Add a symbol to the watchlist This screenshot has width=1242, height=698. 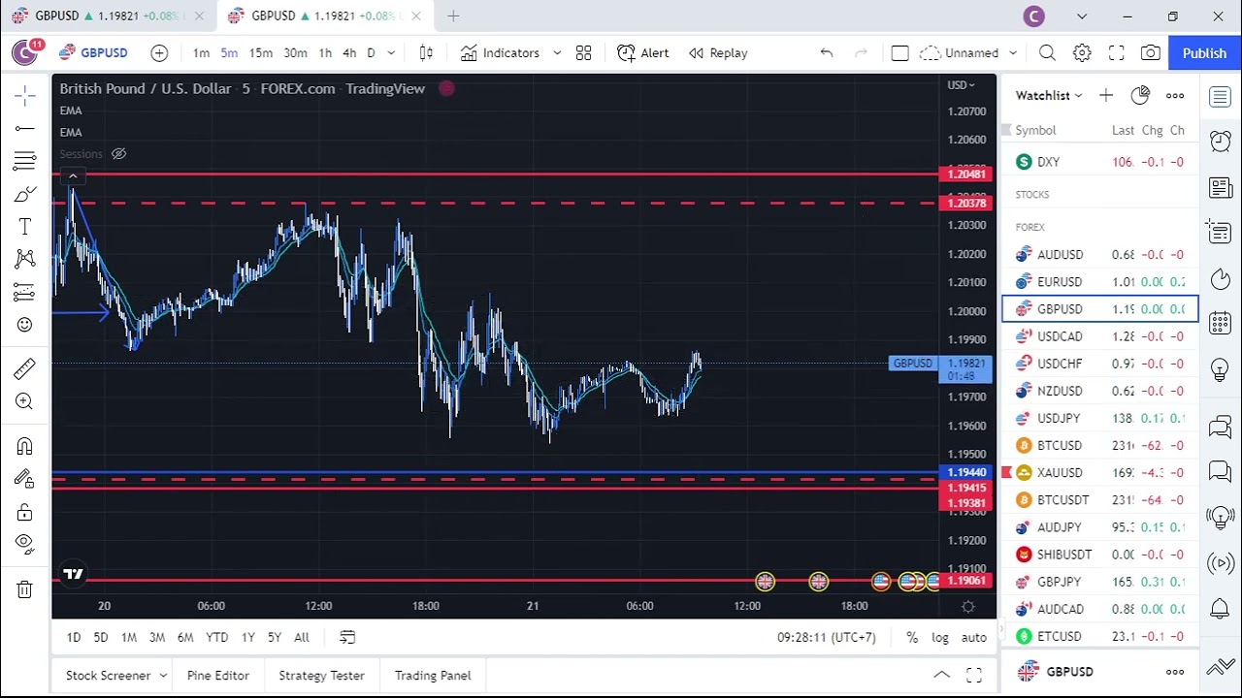coord(1106,95)
